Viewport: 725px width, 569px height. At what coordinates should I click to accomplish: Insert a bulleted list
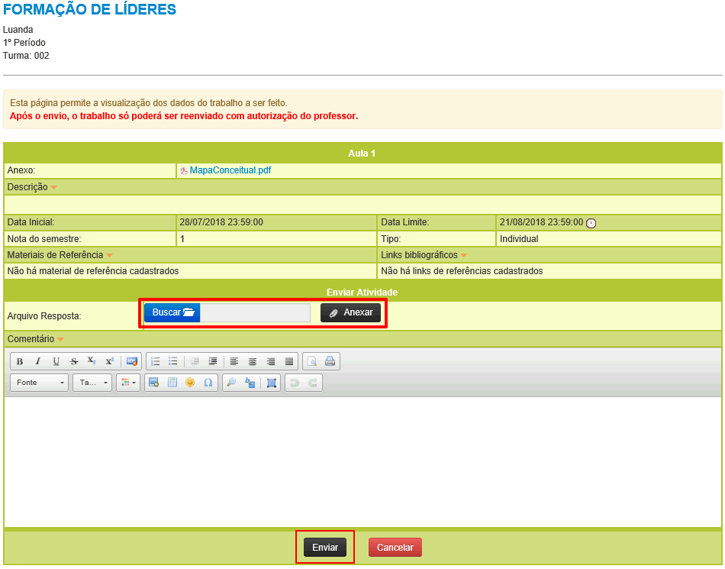pos(173,361)
